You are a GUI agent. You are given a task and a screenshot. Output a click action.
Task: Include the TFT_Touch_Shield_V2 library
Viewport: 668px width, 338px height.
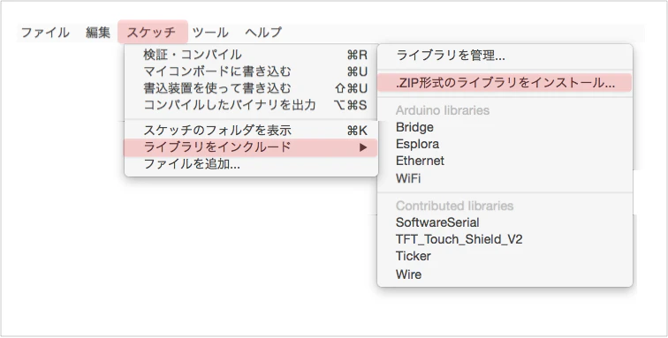tap(505, 239)
